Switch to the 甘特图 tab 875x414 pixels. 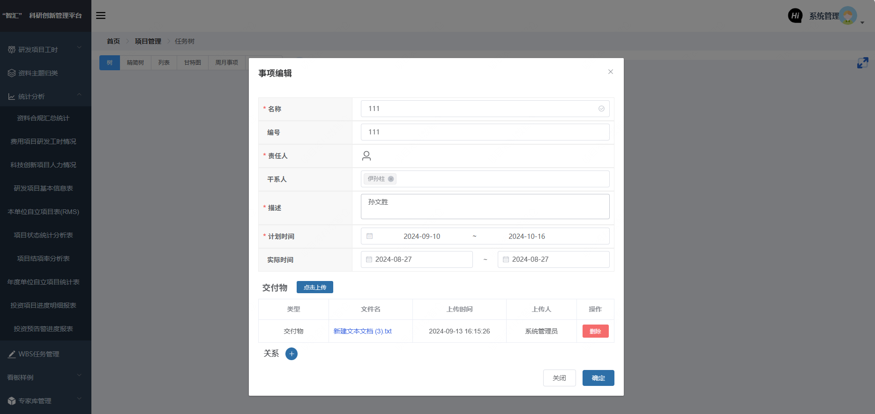point(192,63)
